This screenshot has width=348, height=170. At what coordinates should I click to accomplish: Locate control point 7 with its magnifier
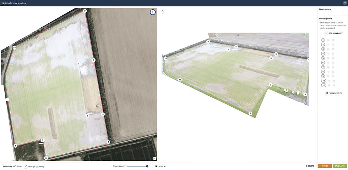(x=328, y=67)
